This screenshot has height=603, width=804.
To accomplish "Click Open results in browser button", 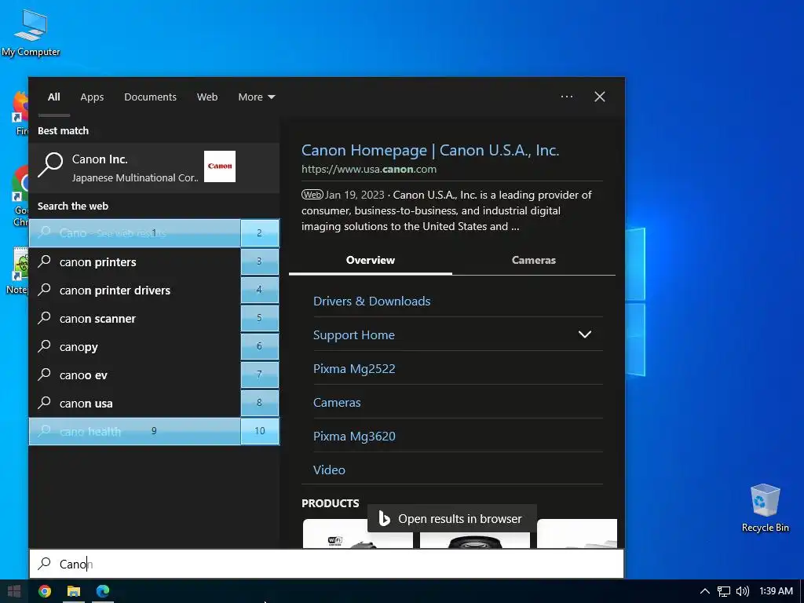I will [451, 519].
